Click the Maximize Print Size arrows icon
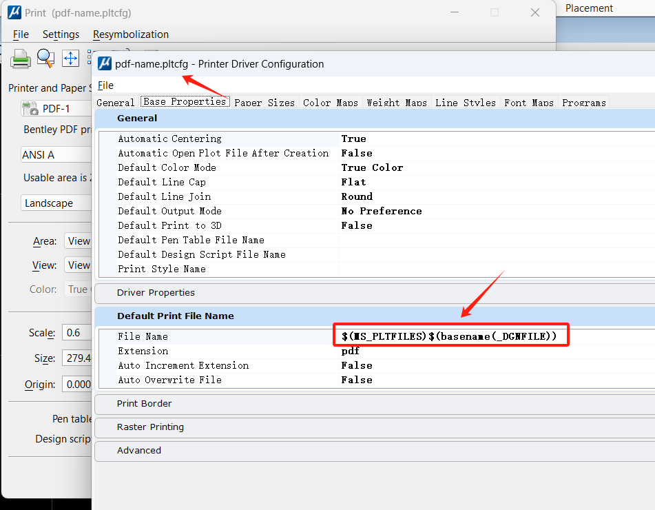Image resolution: width=655 pixels, height=510 pixels. [70, 58]
